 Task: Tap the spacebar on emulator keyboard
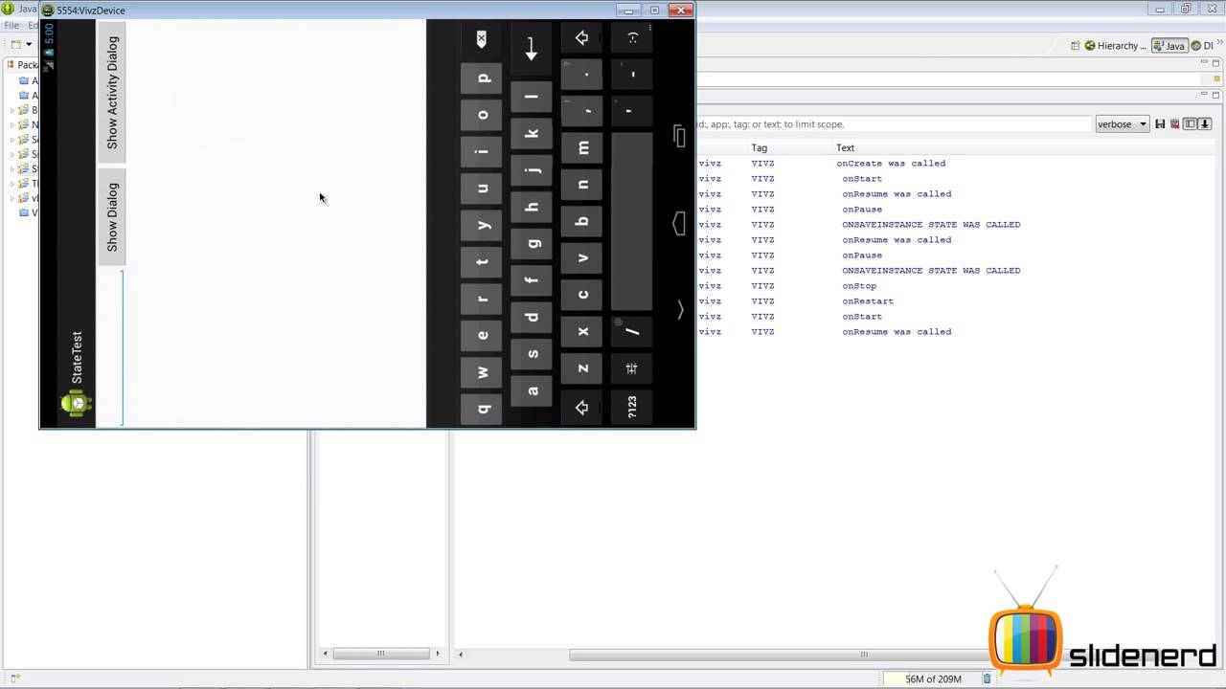tap(632, 222)
